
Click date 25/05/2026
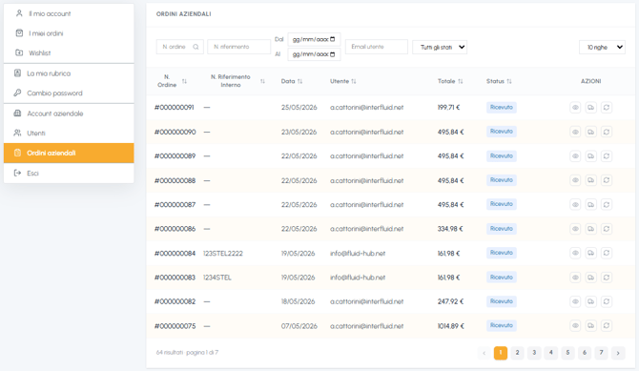click(299, 108)
